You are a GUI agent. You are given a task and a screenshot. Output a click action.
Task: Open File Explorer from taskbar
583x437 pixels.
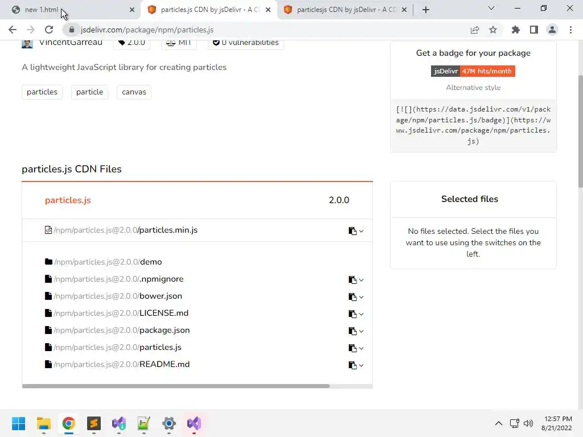click(x=43, y=423)
